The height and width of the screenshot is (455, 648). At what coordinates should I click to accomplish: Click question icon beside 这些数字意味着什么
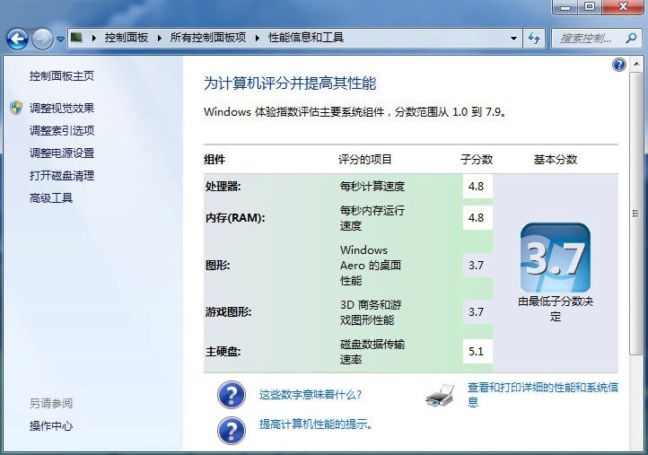(x=232, y=395)
